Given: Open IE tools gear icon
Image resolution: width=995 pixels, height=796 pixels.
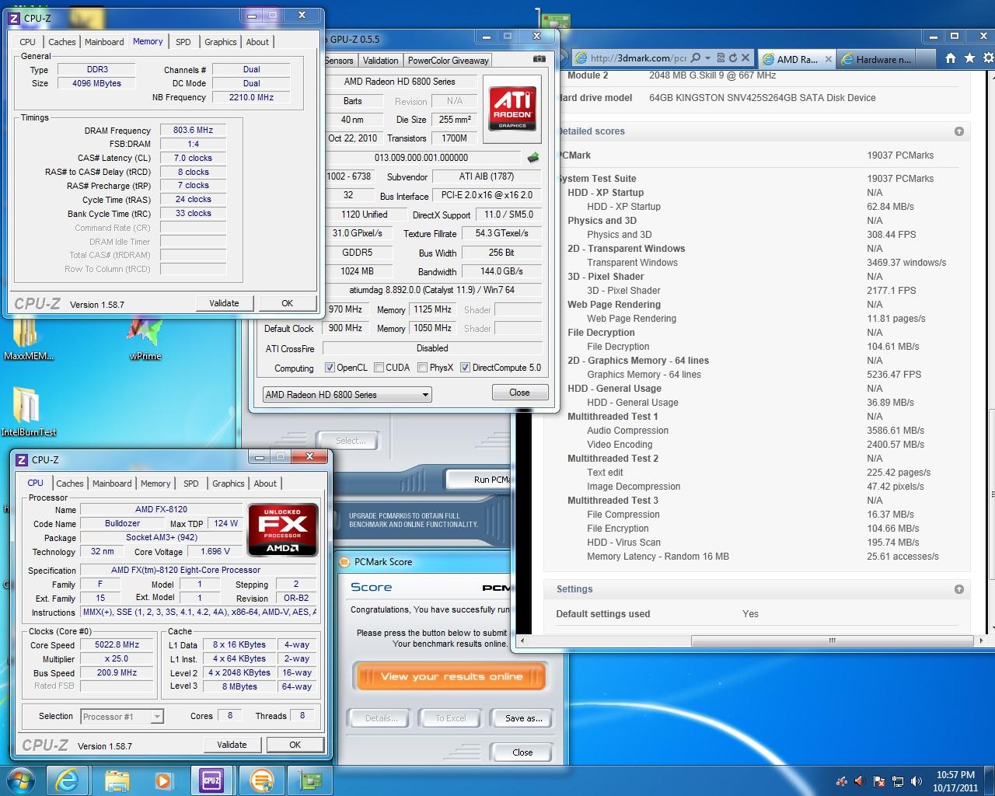Looking at the screenshot, I should point(989,58).
